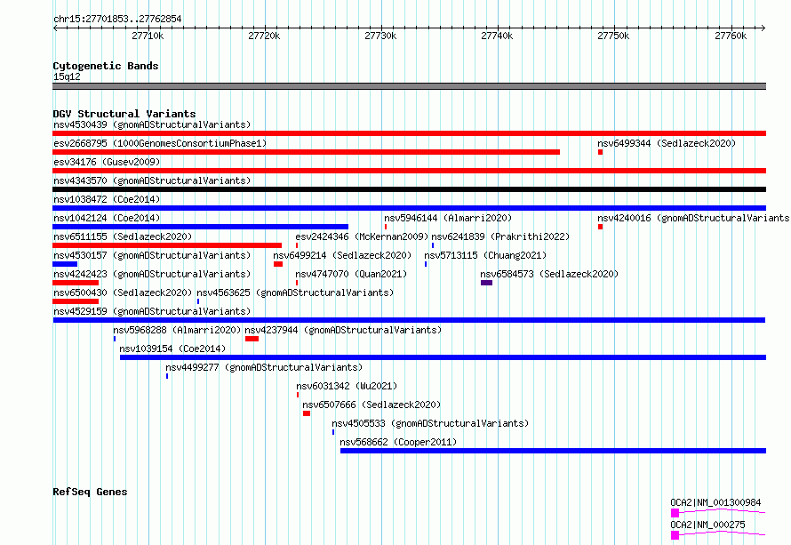Click the ruler's left scroll arrow

coord(55,28)
